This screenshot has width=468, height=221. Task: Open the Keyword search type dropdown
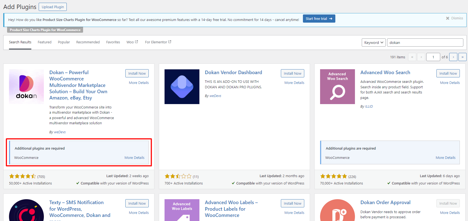pos(374,43)
